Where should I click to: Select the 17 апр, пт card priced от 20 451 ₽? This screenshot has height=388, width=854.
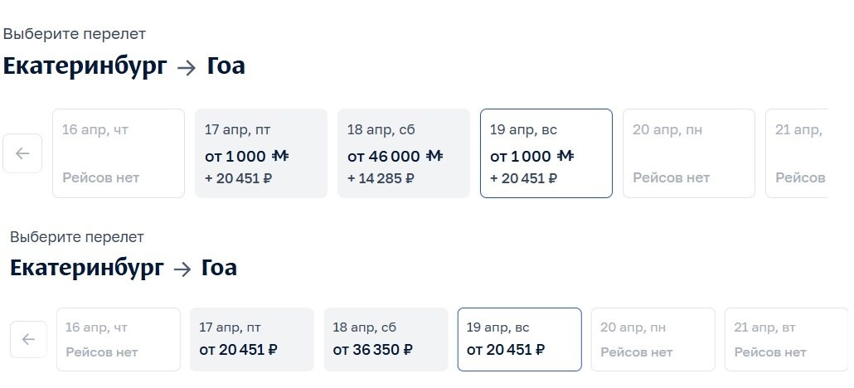click(x=251, y=340)
